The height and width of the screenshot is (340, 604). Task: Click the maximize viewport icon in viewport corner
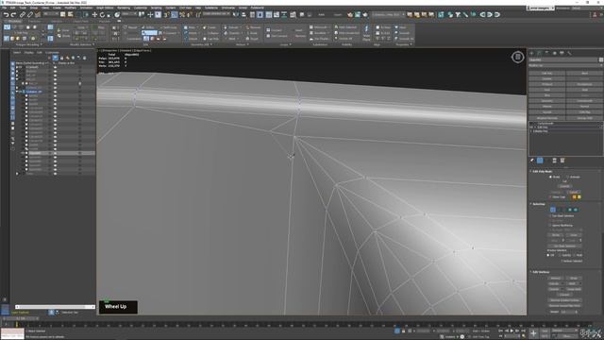[518, 57]
